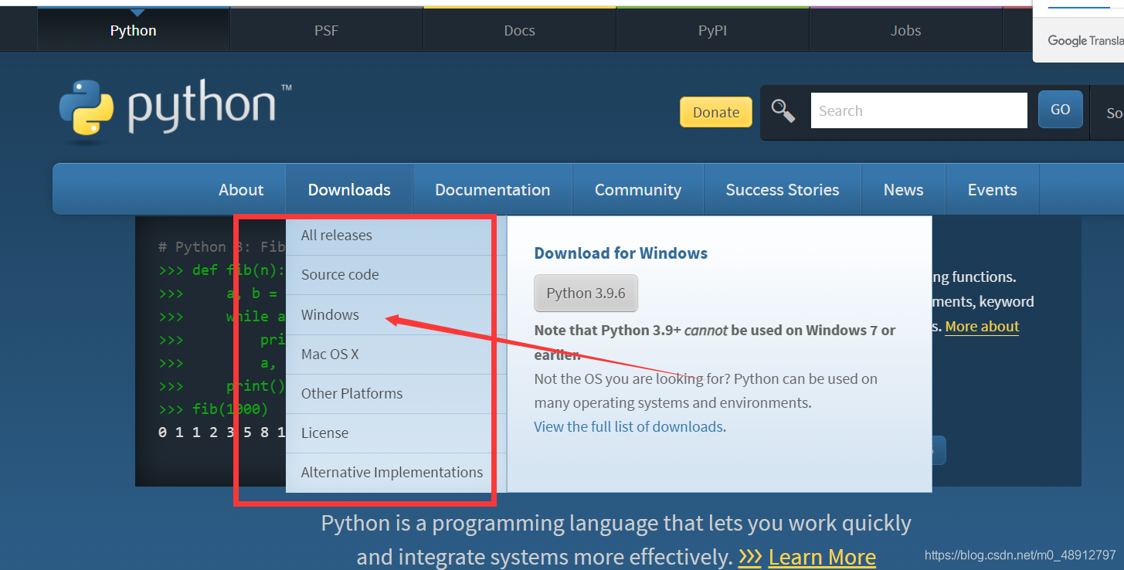Select Windows in the Downloads dropdown
This screenshot has width=1124, height=570.
click(396, 314)
